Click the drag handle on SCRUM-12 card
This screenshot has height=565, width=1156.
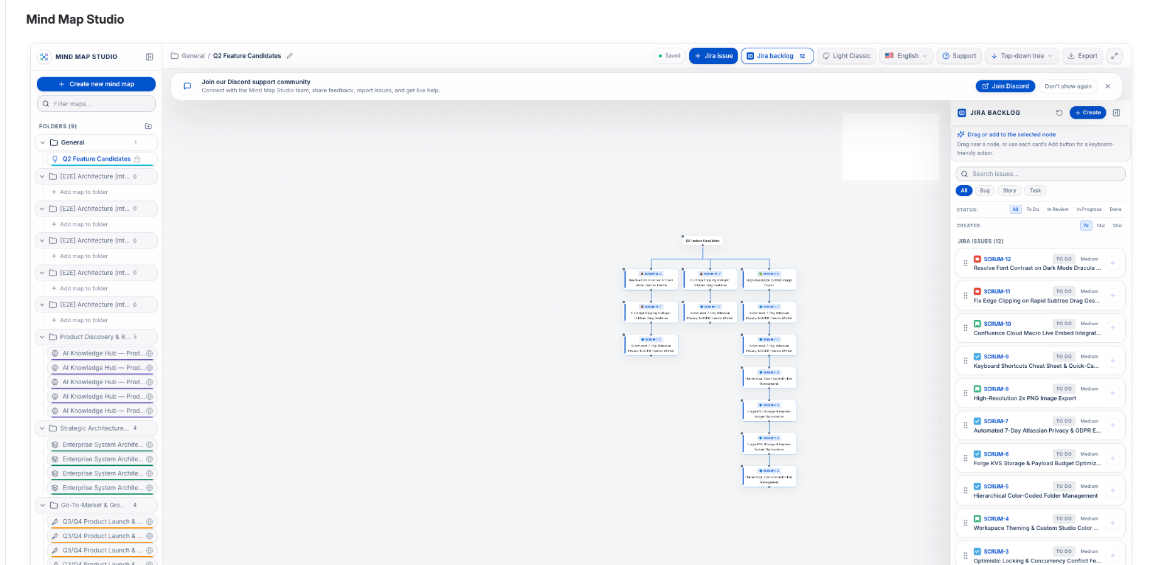tap(966, 264)
